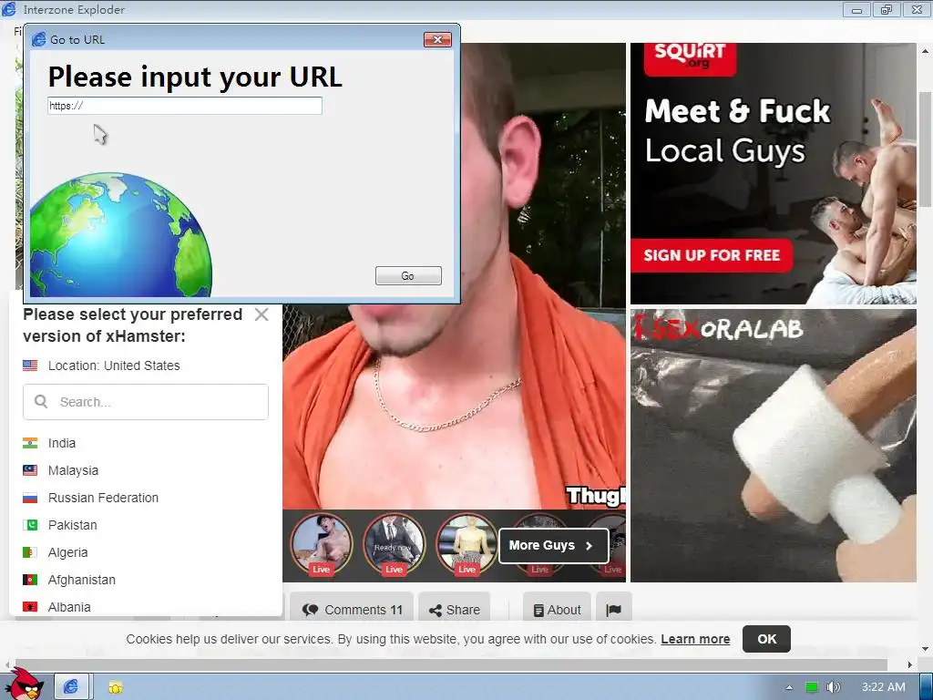This screenshot has width=933, height=700.
Task: Pick Afghanistan from the country list
Action: [82, 580]
